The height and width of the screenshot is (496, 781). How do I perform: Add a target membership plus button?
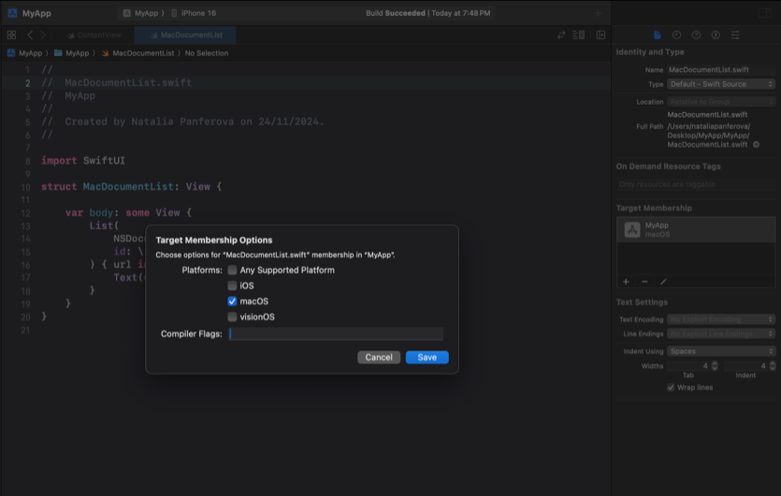(x=626, y=281)
